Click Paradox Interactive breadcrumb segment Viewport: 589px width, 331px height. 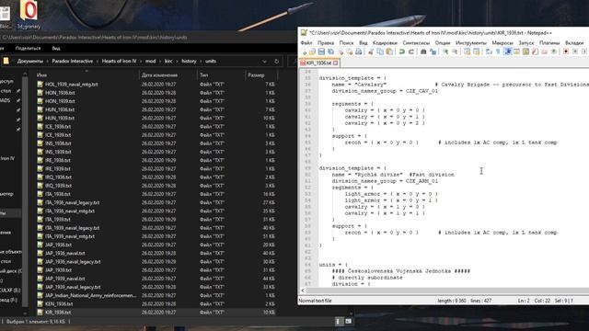[73, 62]
